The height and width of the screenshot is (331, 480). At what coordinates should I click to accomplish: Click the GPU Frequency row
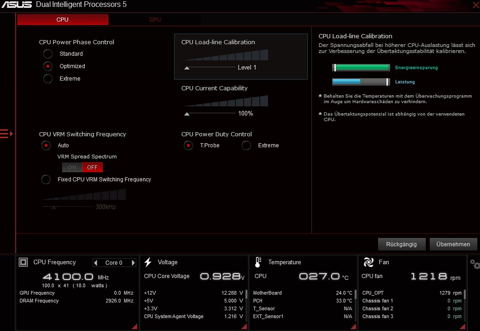pyautogui.click(x=76, y=293)
